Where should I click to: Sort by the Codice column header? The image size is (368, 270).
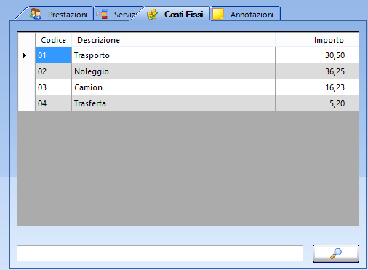coord(54,40)
